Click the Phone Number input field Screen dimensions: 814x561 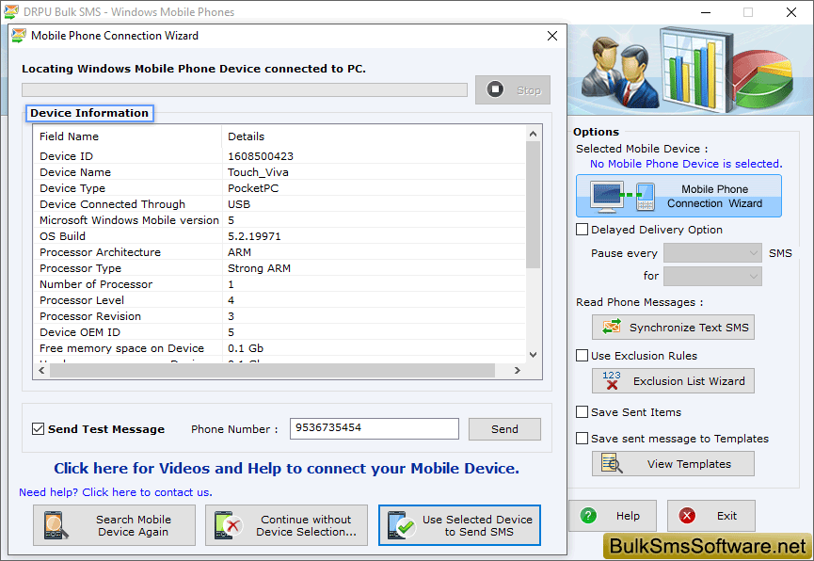point(375,428)
